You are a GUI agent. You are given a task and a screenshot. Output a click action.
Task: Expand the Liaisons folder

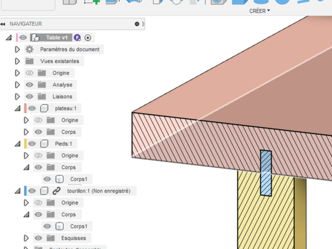pyautogui.click(x=17, y=97)
